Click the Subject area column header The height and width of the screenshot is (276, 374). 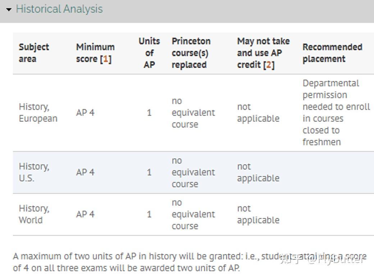click(x=34, y=53)
